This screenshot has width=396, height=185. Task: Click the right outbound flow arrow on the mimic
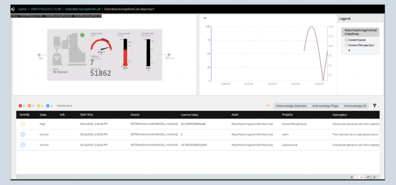tap(168, 55)
